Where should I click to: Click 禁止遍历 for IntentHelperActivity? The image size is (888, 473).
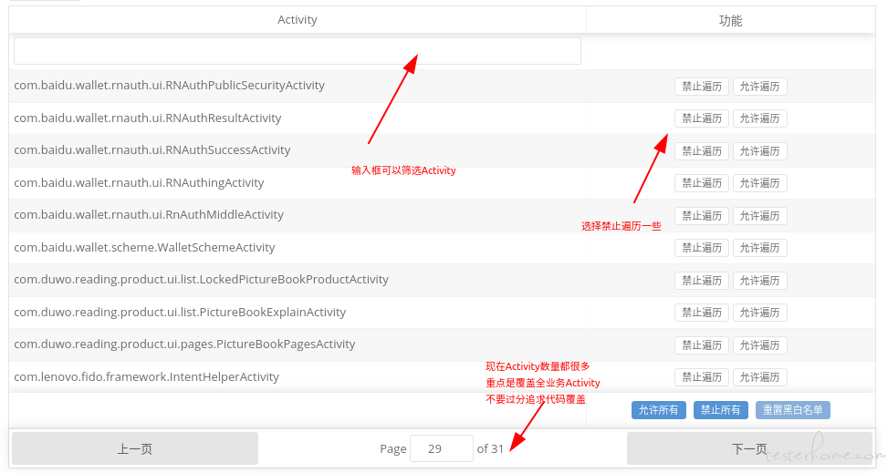tap(701, 377)
